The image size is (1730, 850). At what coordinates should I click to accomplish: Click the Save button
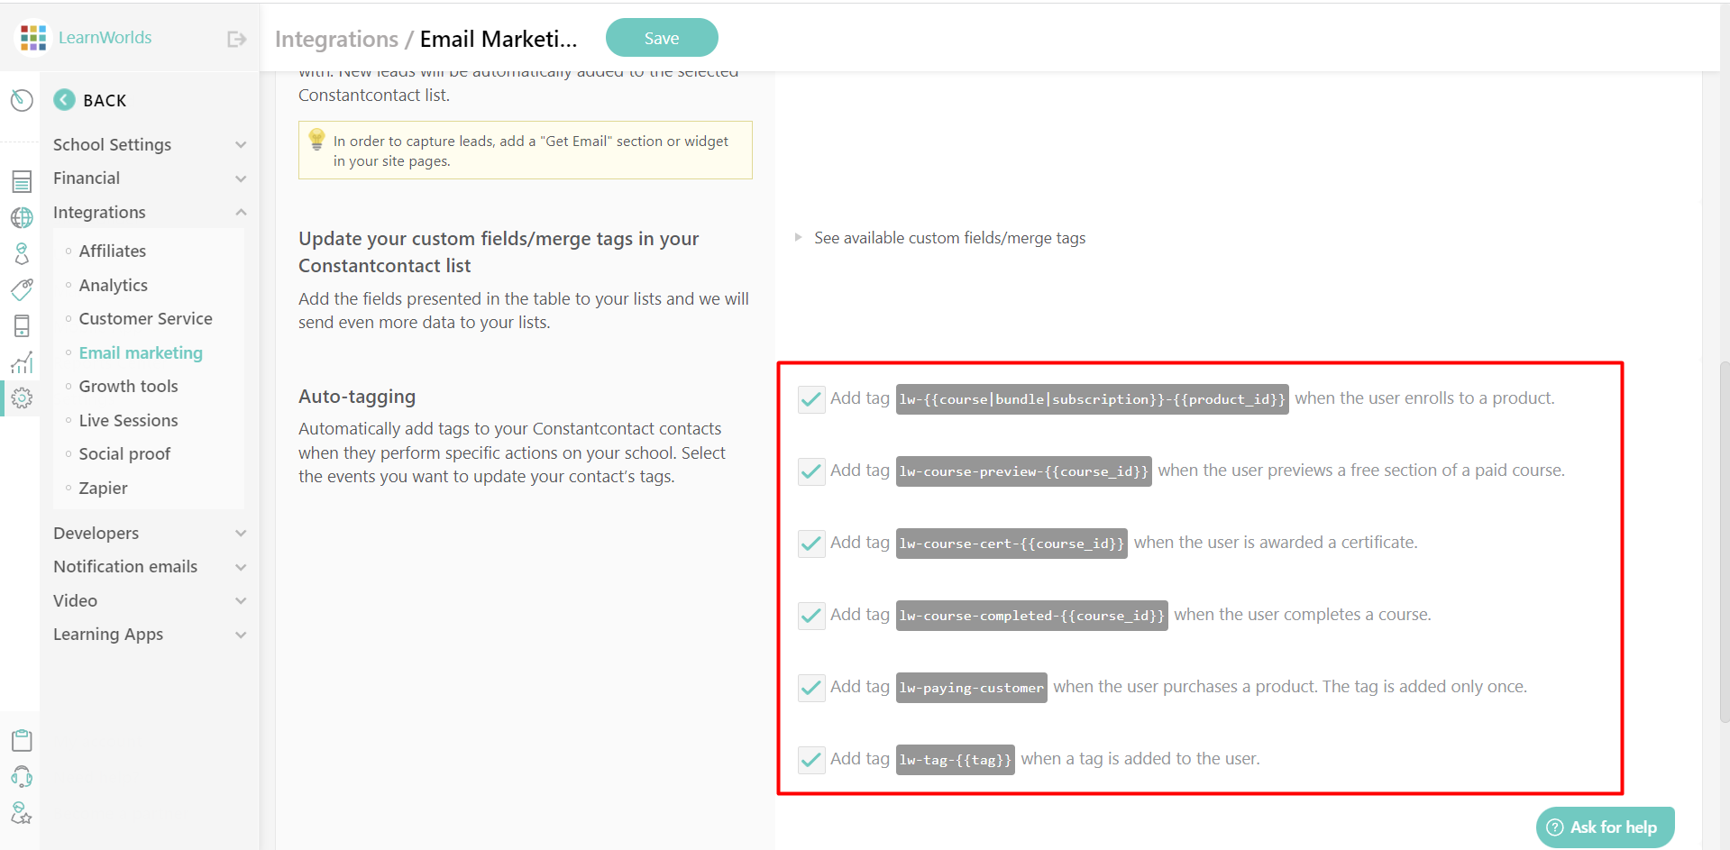(661, 37)
